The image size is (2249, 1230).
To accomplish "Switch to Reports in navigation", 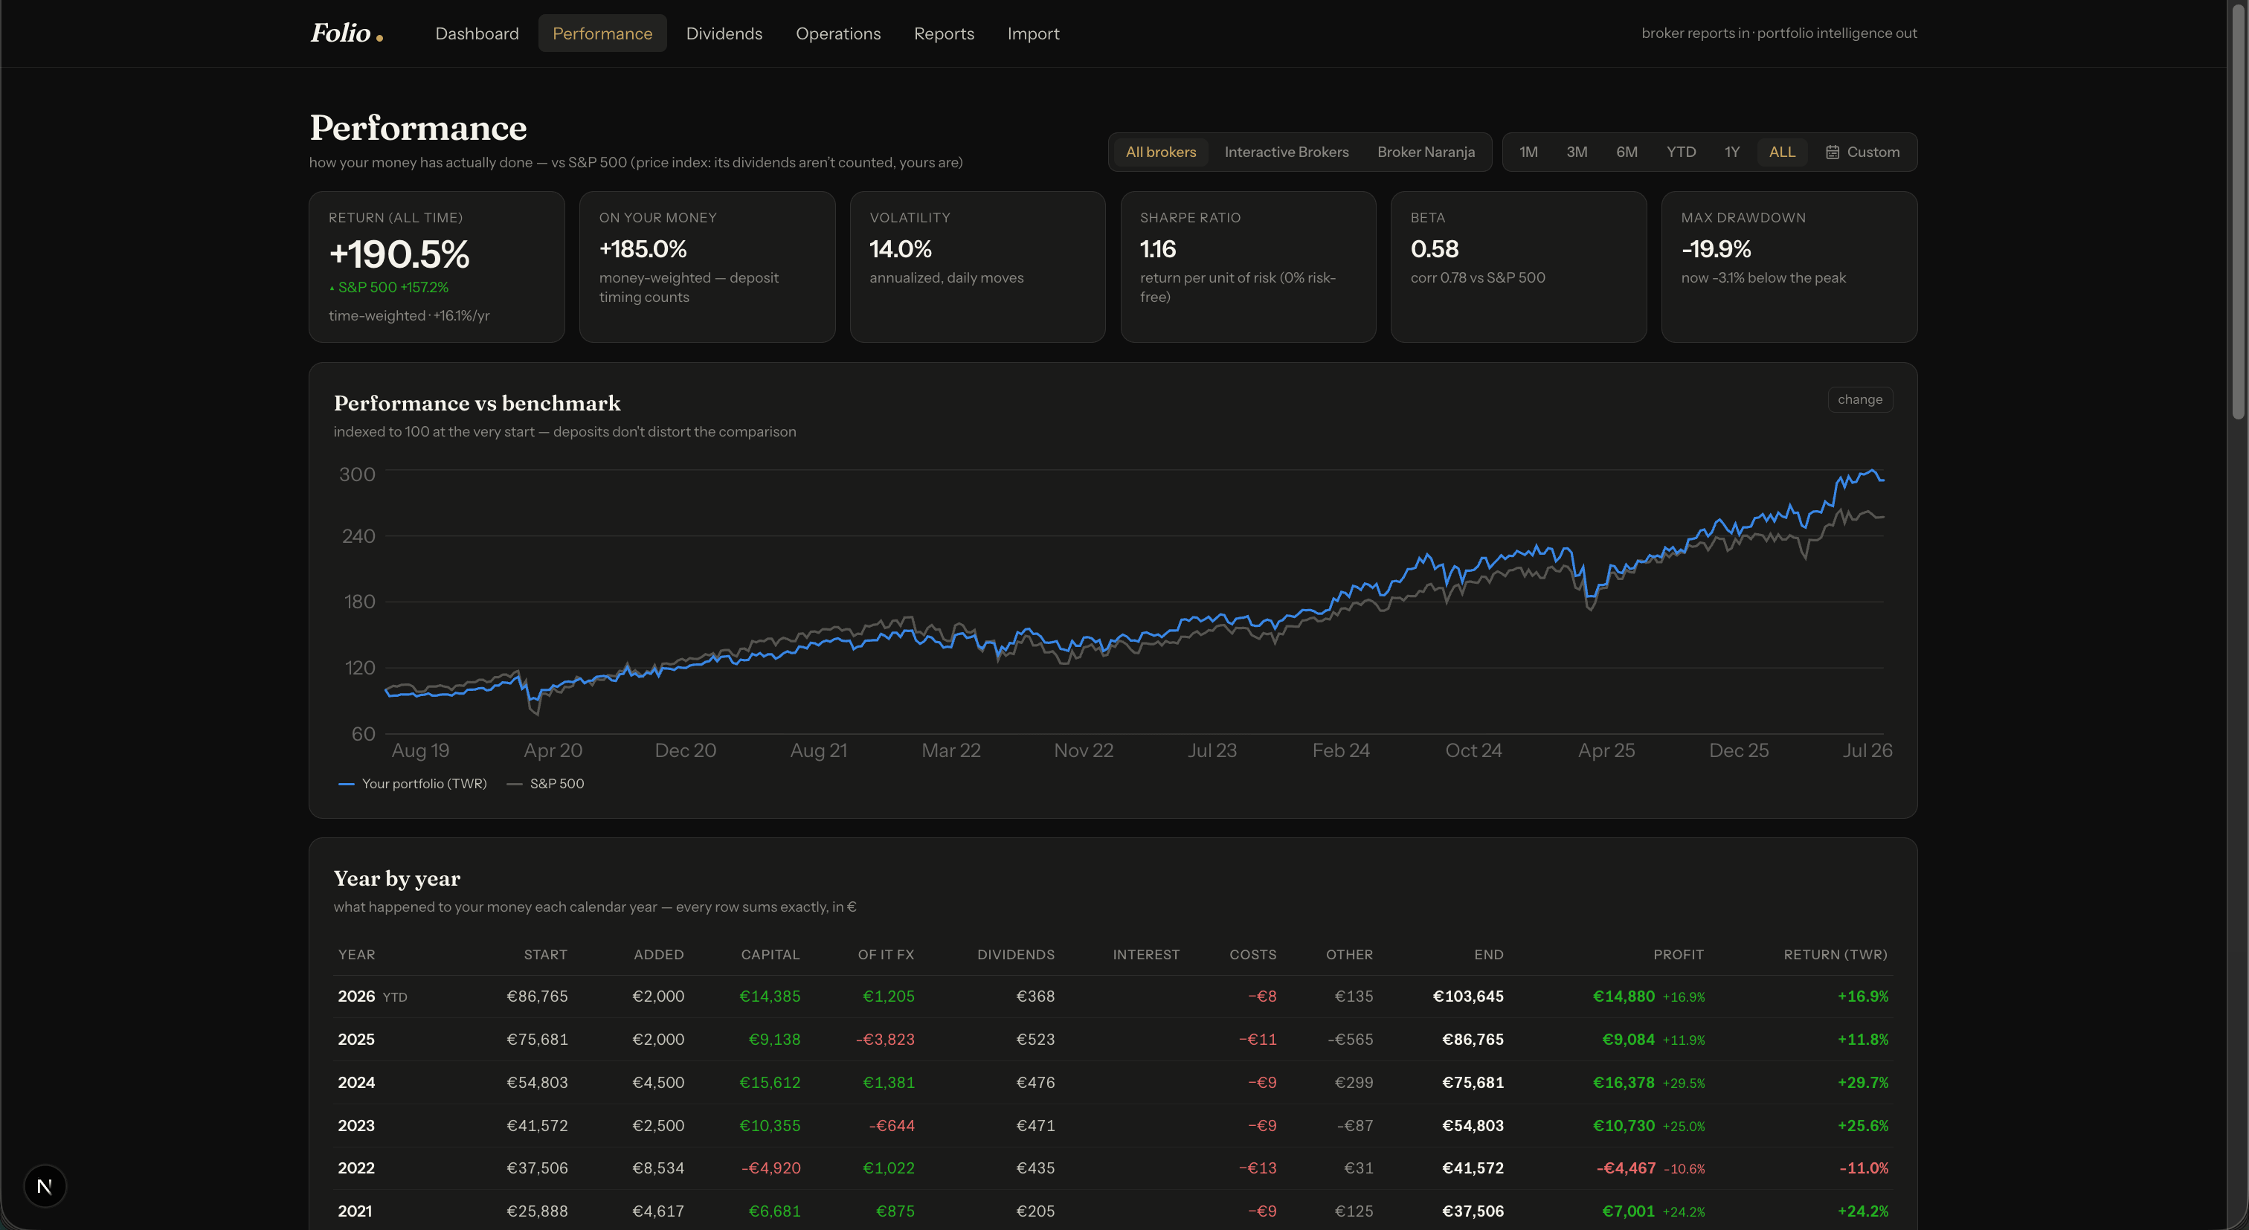I will 944,33.
